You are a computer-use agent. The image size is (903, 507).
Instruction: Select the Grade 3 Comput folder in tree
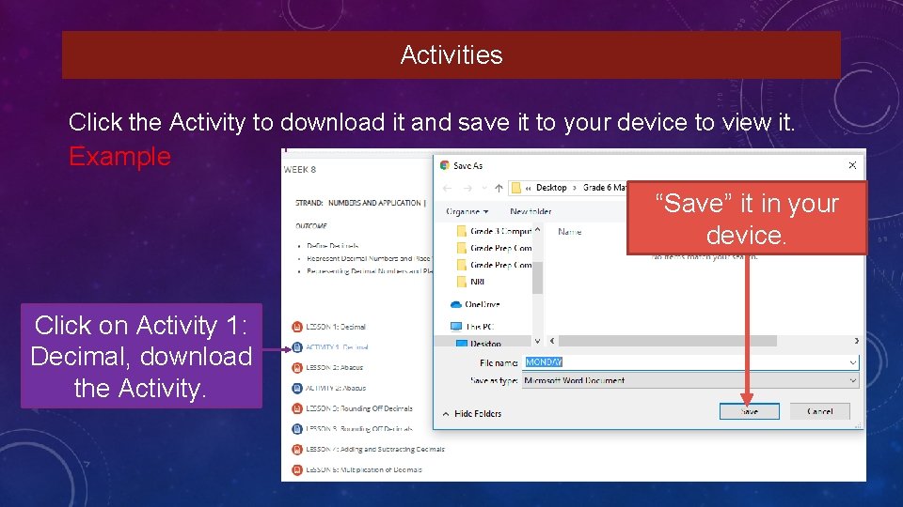(x=500, y=231)
